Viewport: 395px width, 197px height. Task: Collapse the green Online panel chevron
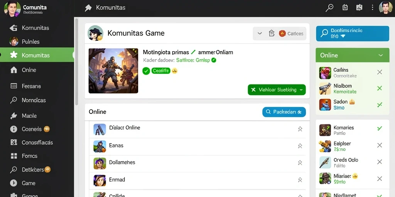pos(381,55)
